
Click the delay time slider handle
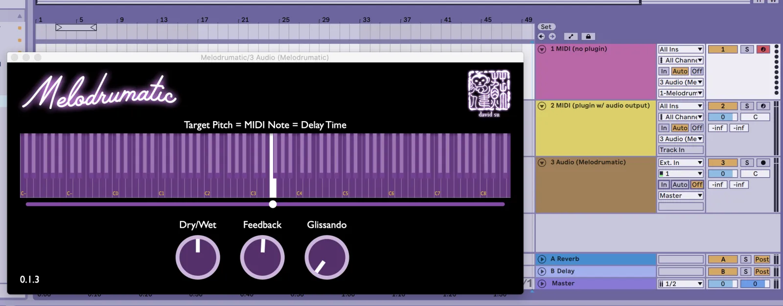[x=273, y=204]
